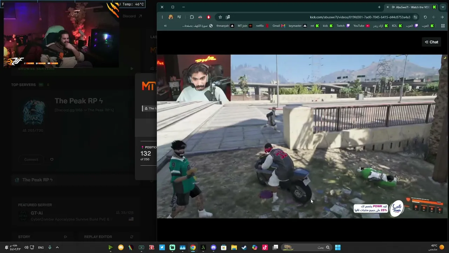The height and width of the screenshot is (253, 449).
Task: Open the Discord link in launcher
Action: 132,16
